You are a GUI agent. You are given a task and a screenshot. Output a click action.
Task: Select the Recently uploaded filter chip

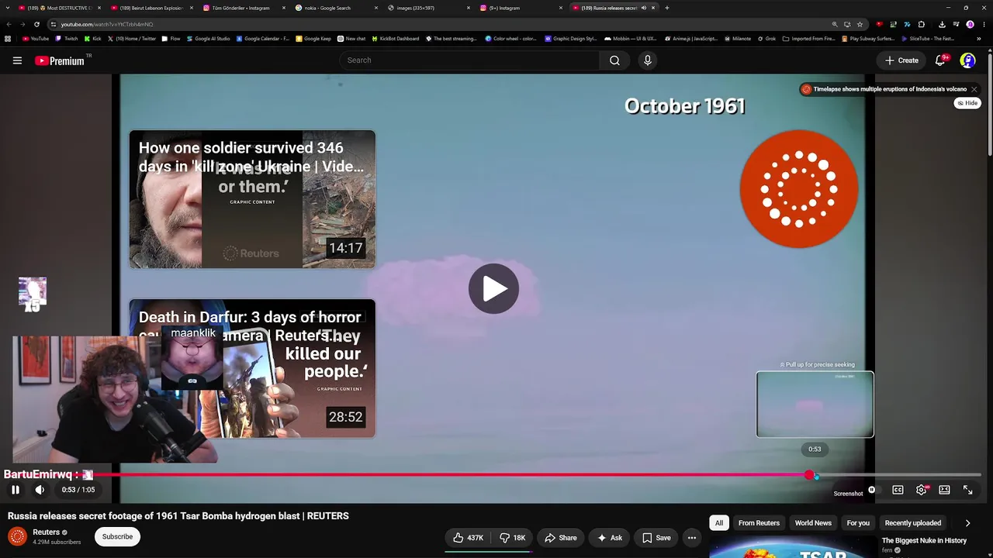click(x=913, y=523)
